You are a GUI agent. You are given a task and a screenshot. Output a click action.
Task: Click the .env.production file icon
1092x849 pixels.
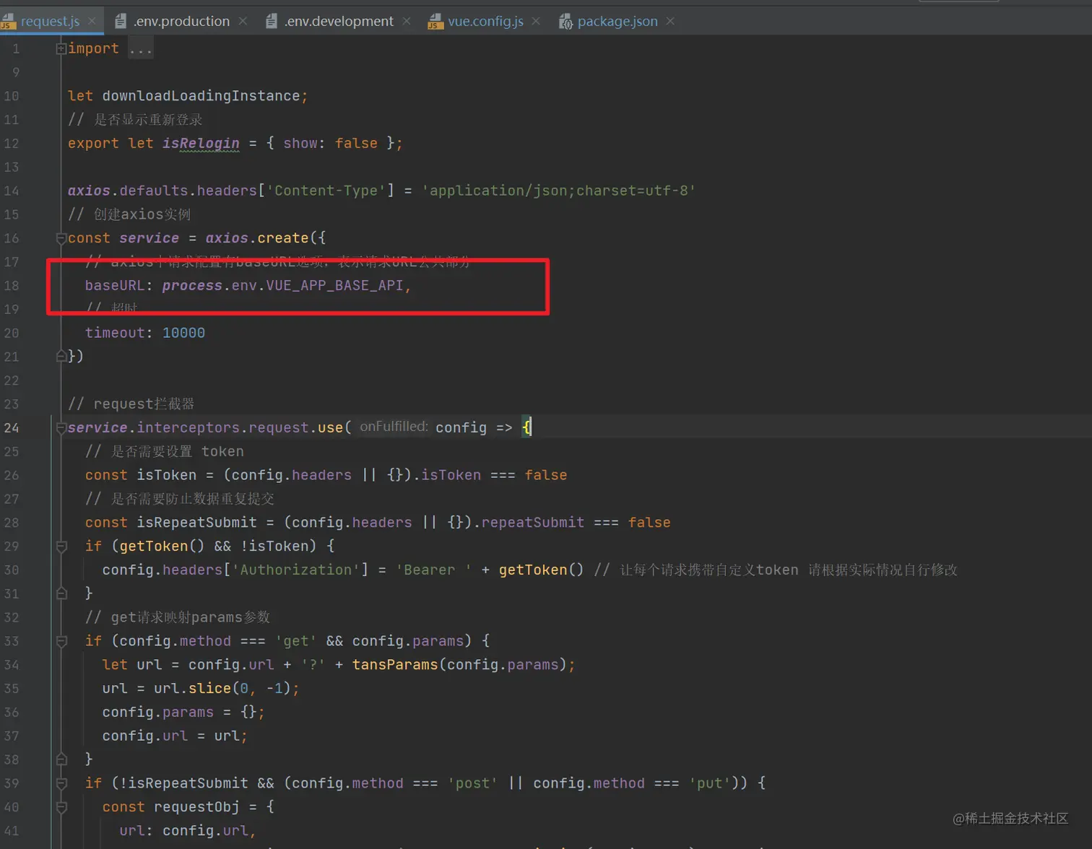point(121,22)
